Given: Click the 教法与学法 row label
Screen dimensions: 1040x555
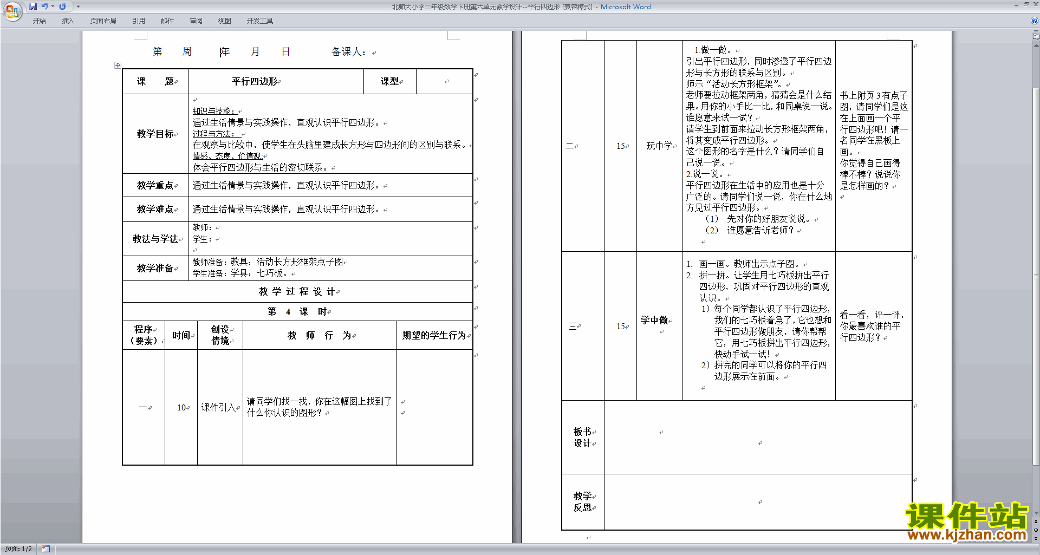Looking at the screenshot, I should (155, 239).
